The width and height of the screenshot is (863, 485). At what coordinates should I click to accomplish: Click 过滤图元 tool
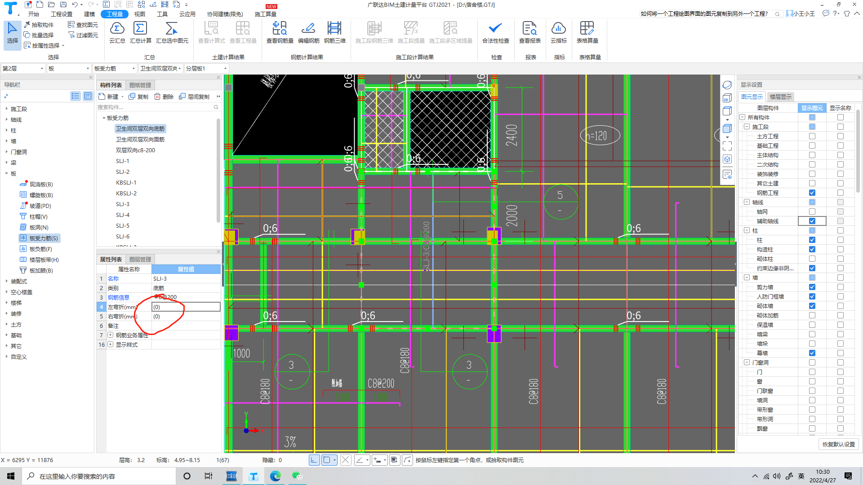(x=83, y=35)
